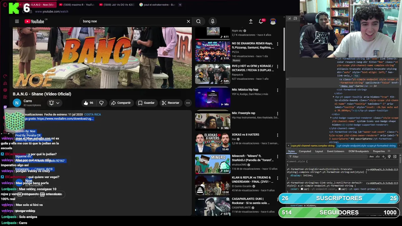The image size is (402, 226).
Task: Open more actions ellipsis under video
Action: coord(188,103)
